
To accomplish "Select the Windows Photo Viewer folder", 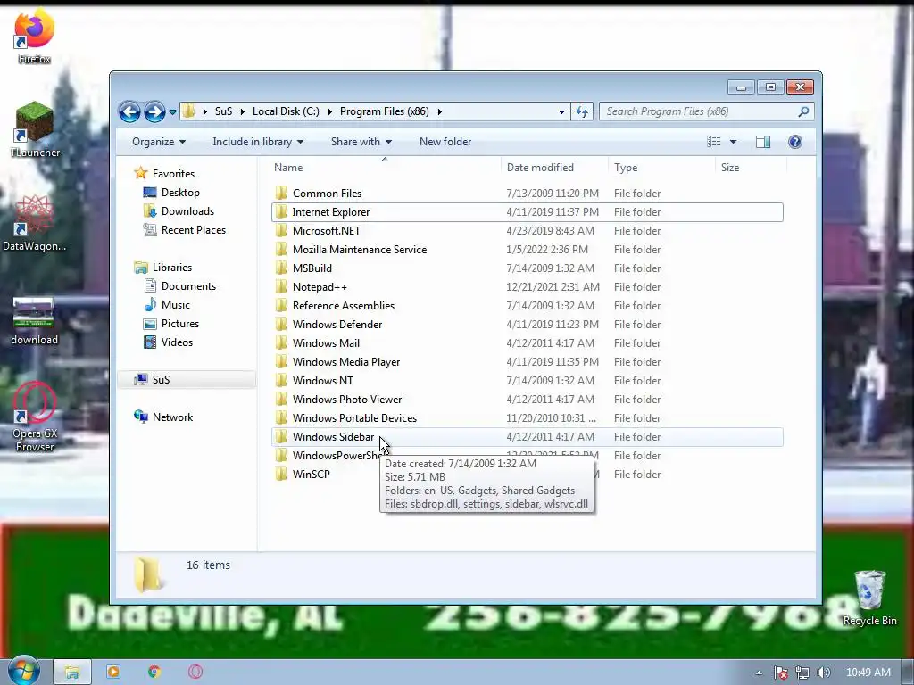I will 527,399.
